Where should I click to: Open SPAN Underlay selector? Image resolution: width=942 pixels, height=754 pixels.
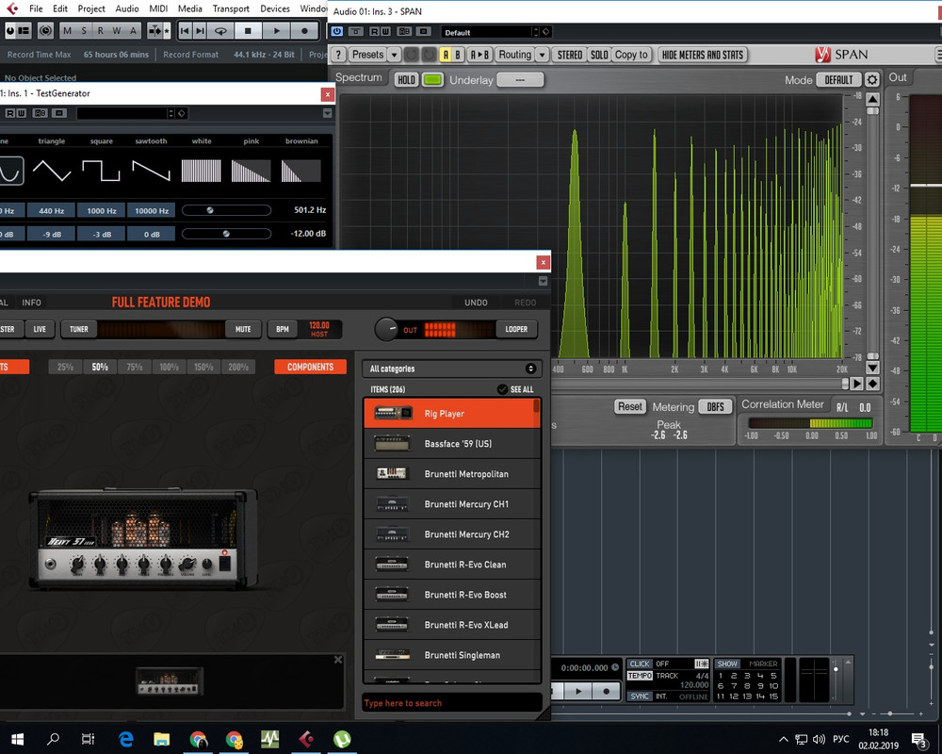click(x=520, y=79)
